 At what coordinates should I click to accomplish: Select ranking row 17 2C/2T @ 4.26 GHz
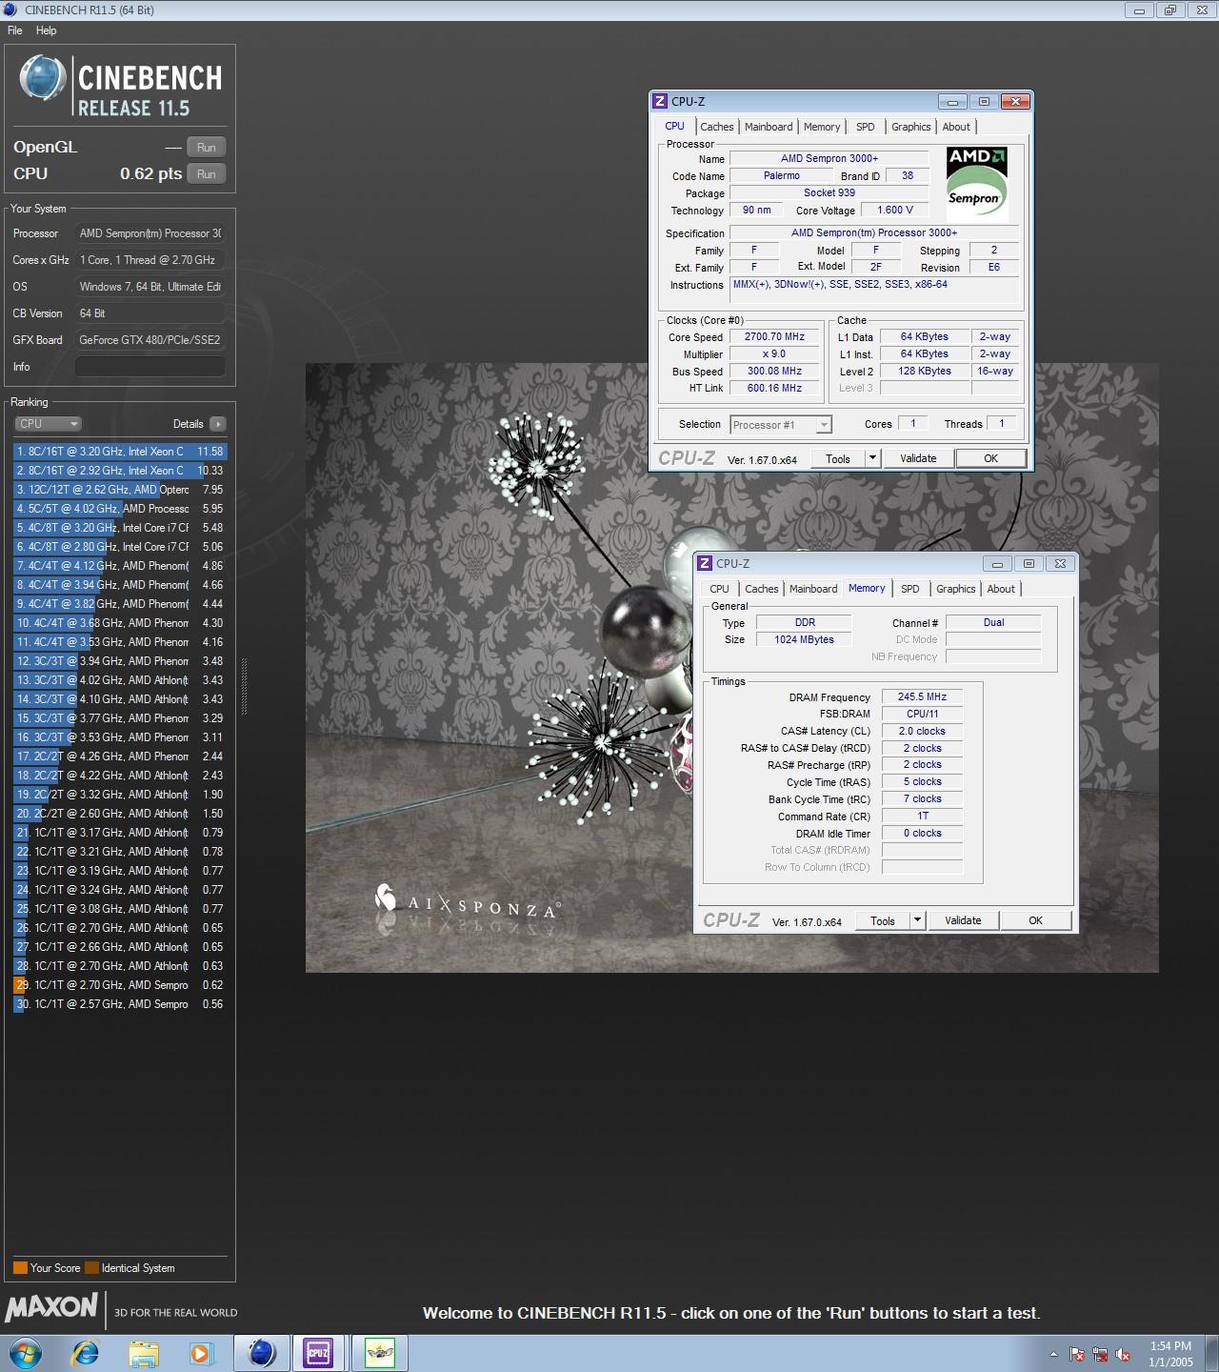(x=120, y=757)
